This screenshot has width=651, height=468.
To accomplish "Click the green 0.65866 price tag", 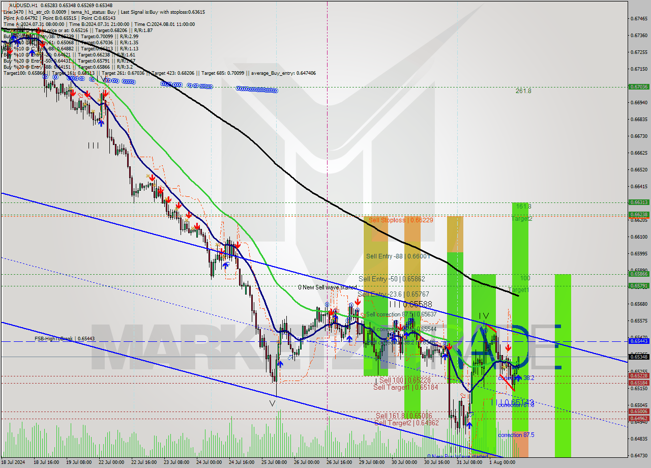I will (x=639, y=274).
